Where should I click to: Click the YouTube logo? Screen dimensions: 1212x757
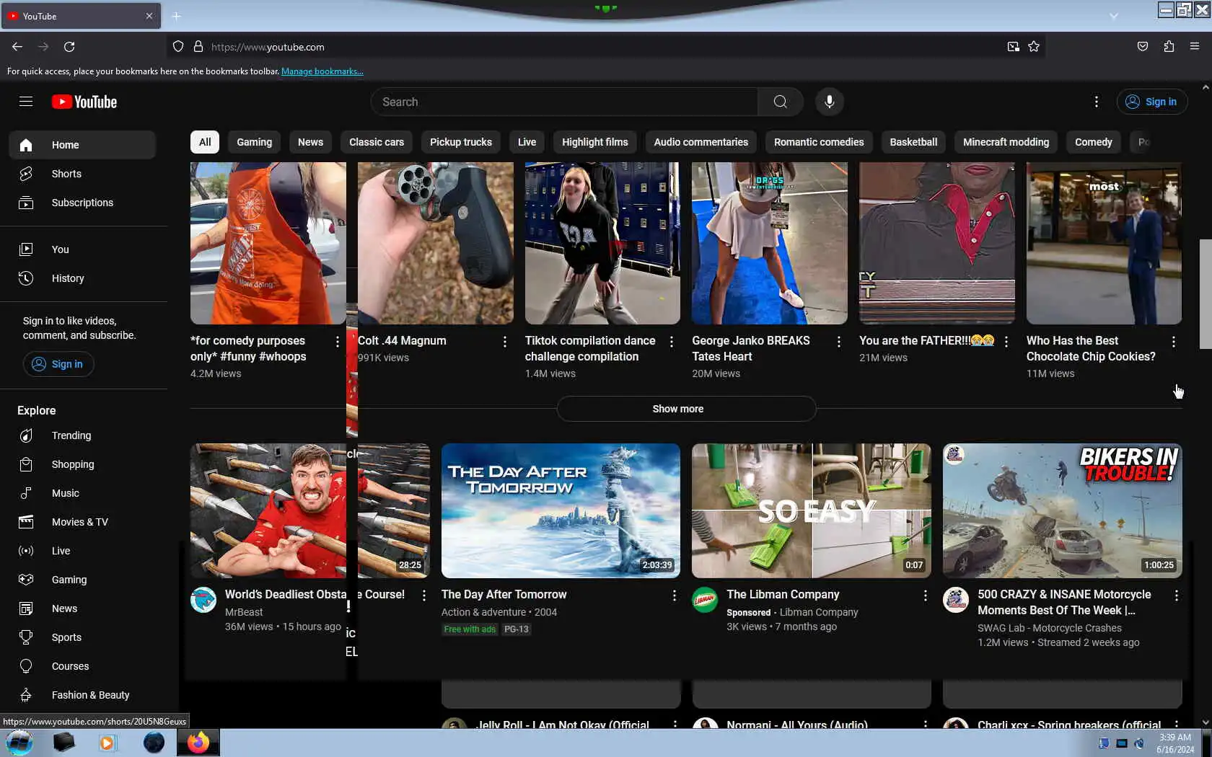84,102
